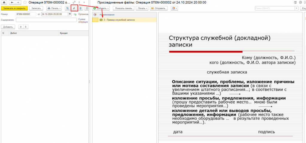Clear the search field with the X
This screenshot has width=306, height=143.
[297, 8]
